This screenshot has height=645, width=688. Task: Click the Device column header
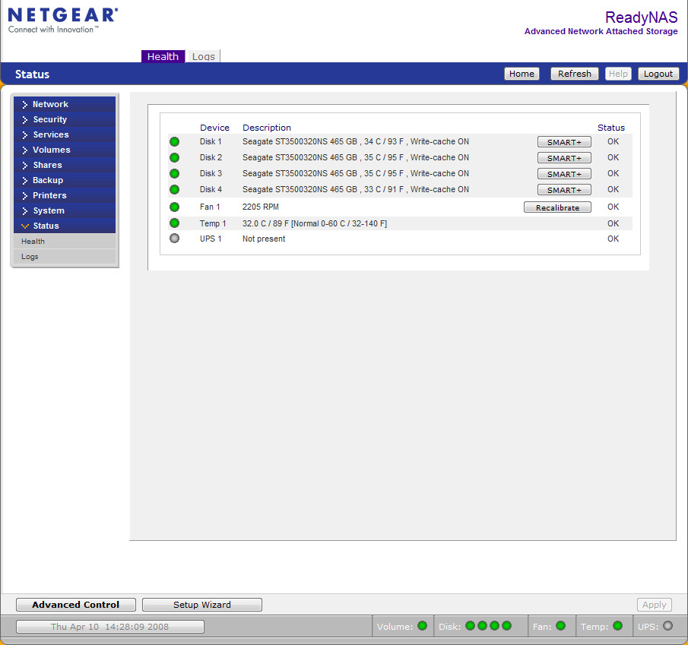click(x=214, y=128)
